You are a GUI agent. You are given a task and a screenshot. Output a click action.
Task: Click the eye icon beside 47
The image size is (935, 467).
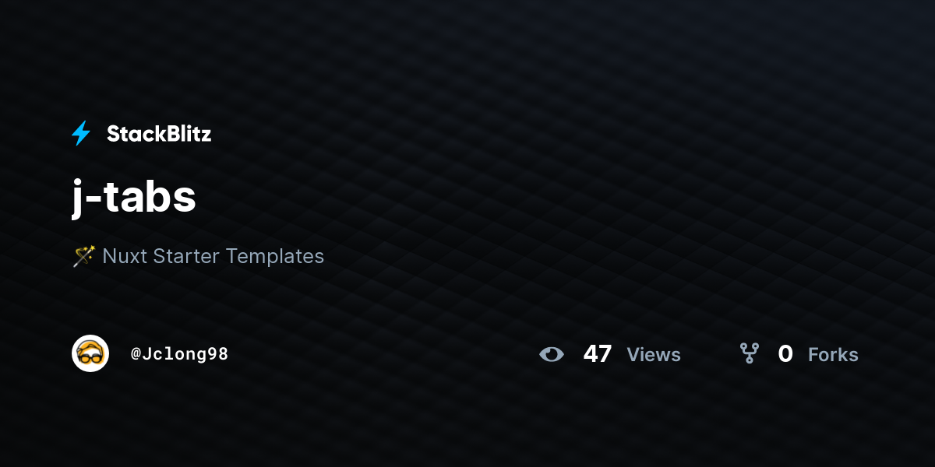click(552, 354)
